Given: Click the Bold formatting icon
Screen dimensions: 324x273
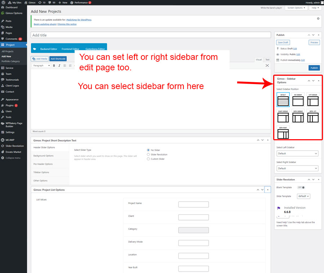Looking at the screenshot, I should [x=54, y=66].
